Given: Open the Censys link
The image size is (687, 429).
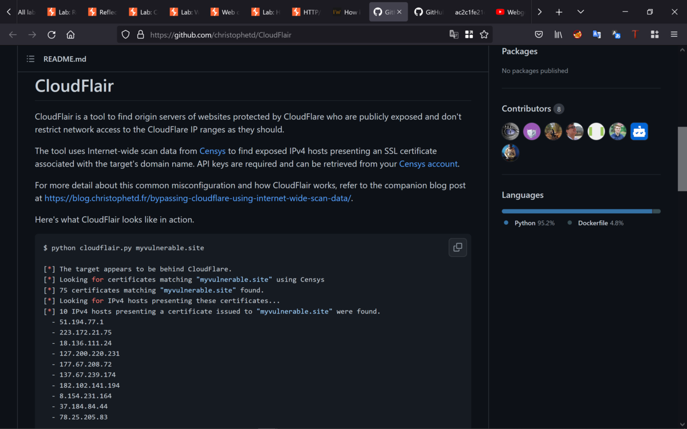Looking at the screenshot, I should [x=212, y=151].
